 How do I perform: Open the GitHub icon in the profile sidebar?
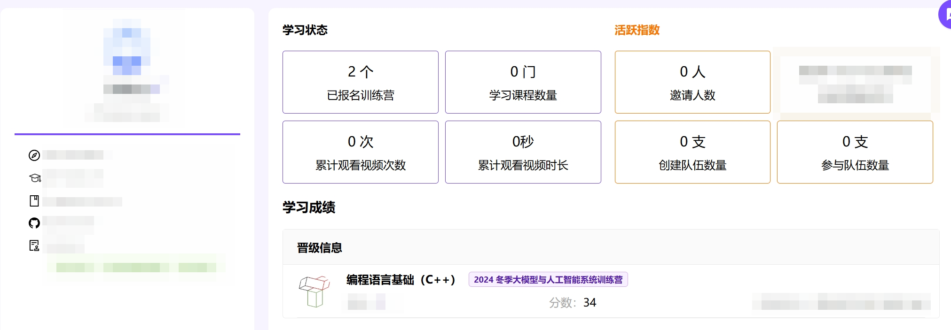point(34,223)
